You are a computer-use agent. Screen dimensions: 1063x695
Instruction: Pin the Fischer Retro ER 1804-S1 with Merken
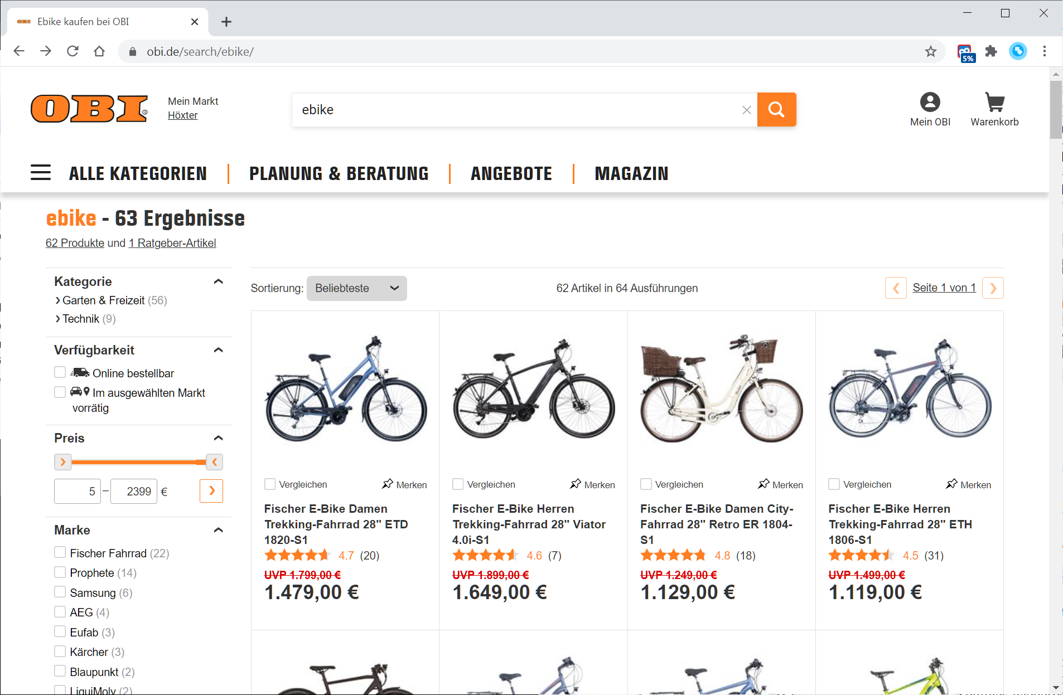tap(780, 484)
